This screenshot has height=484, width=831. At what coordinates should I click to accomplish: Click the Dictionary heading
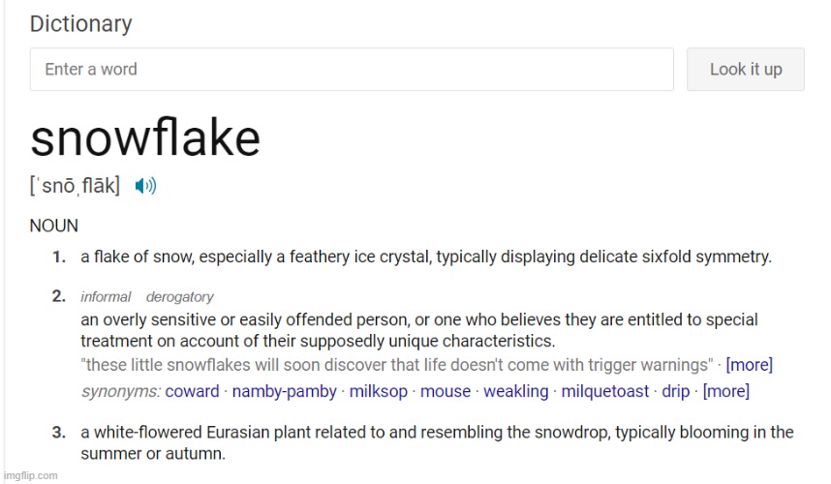[x=80, y=23]
